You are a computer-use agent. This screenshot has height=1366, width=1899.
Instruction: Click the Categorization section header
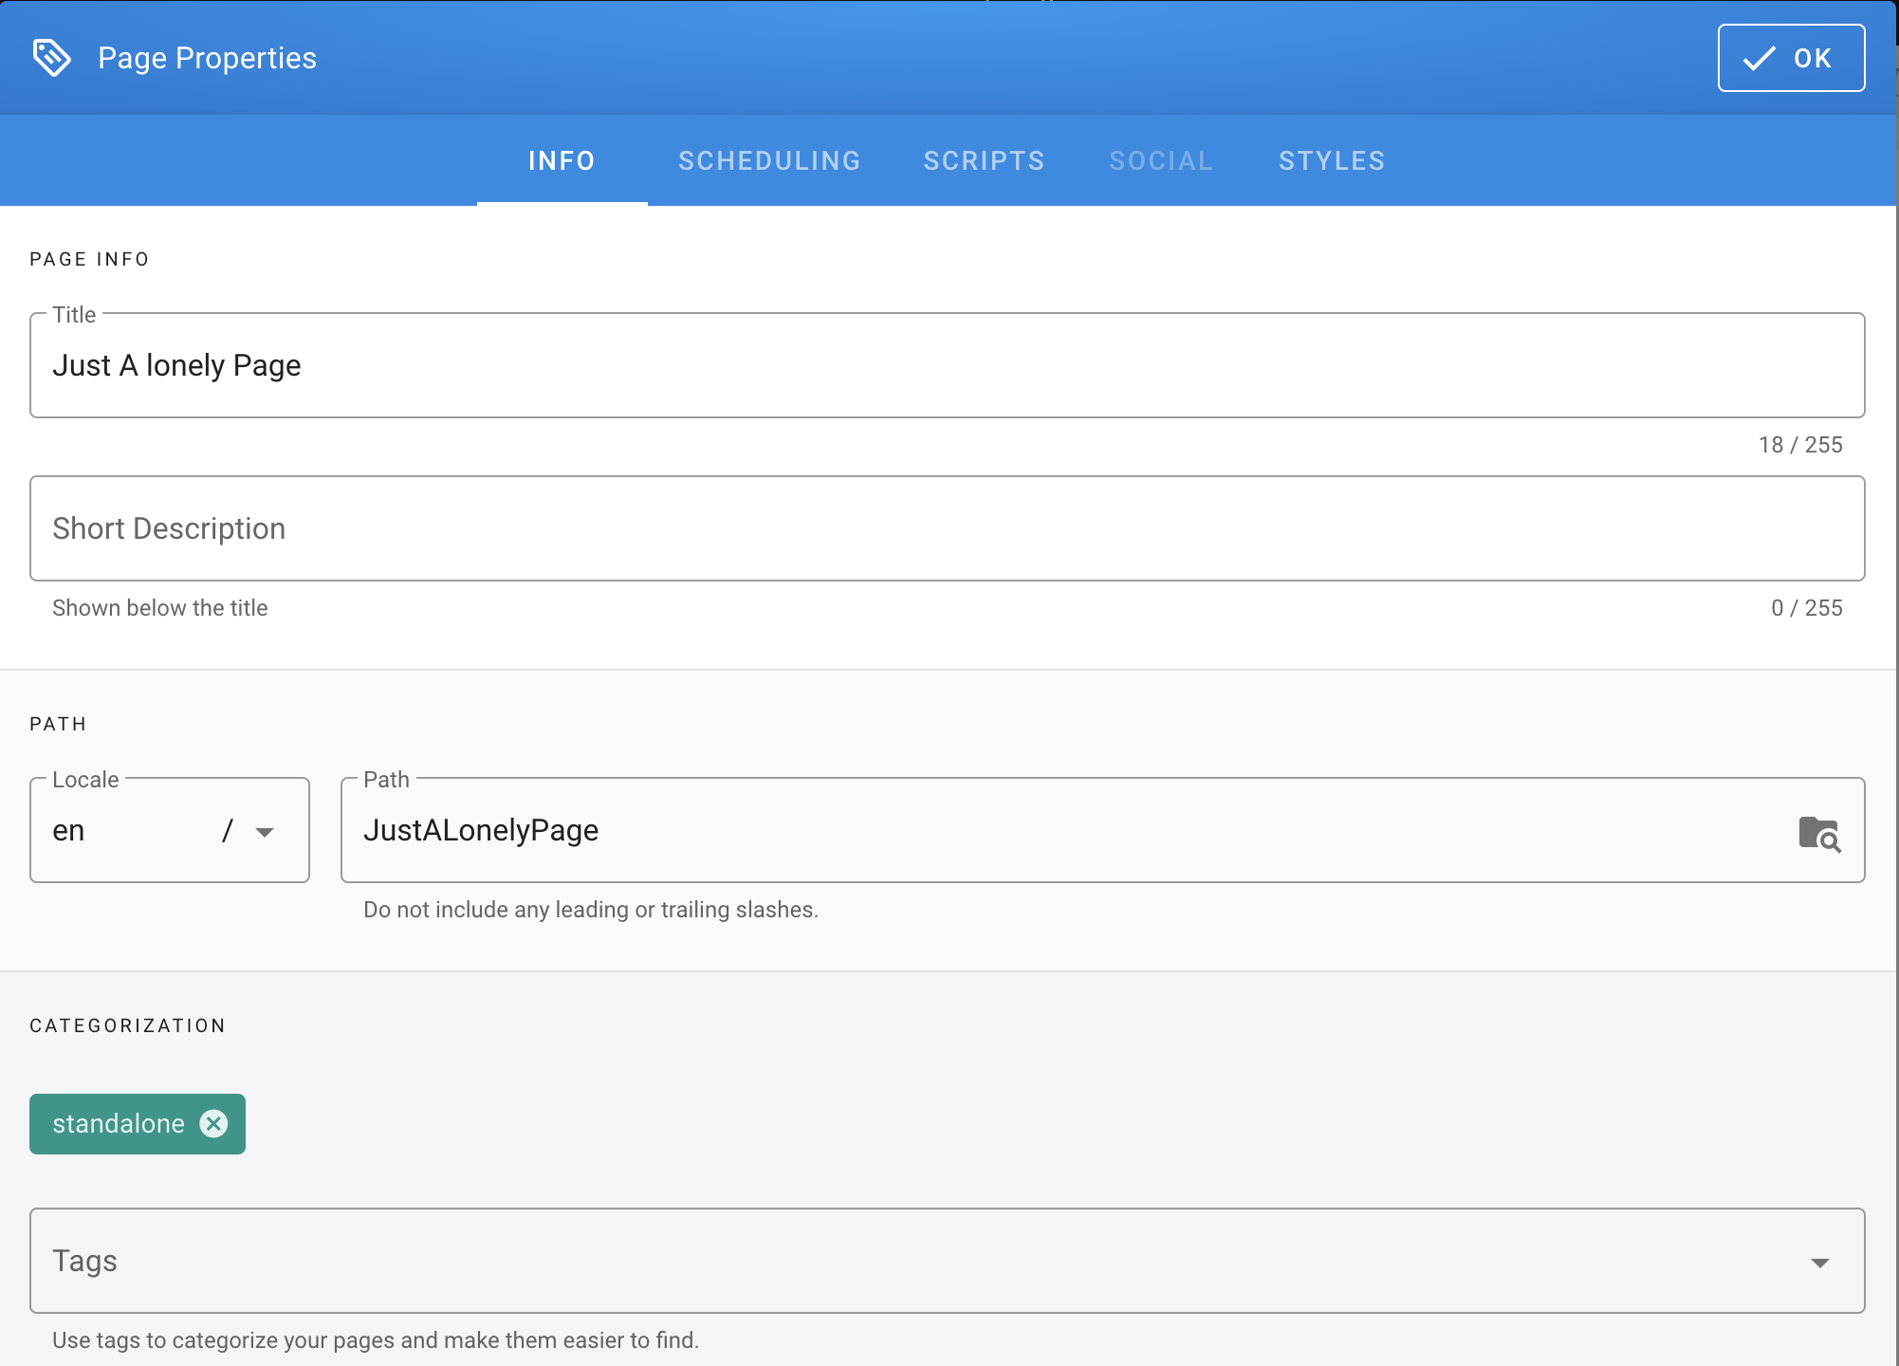click(128, 1025)
